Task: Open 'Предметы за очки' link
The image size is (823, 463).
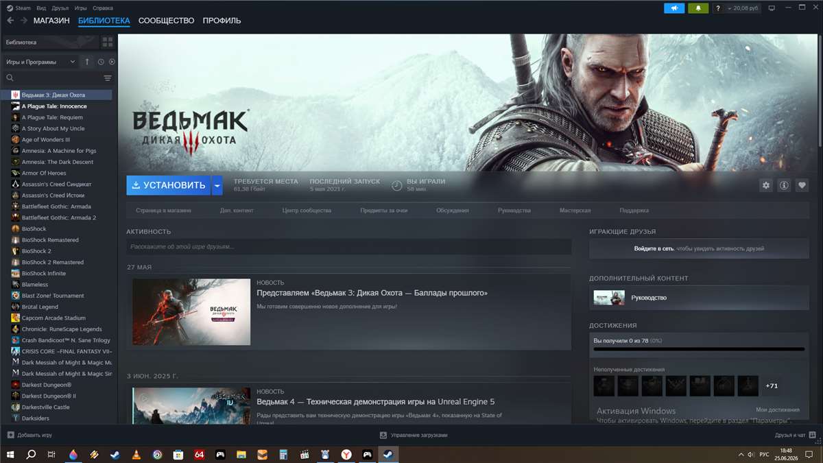Action: point(384,211)
